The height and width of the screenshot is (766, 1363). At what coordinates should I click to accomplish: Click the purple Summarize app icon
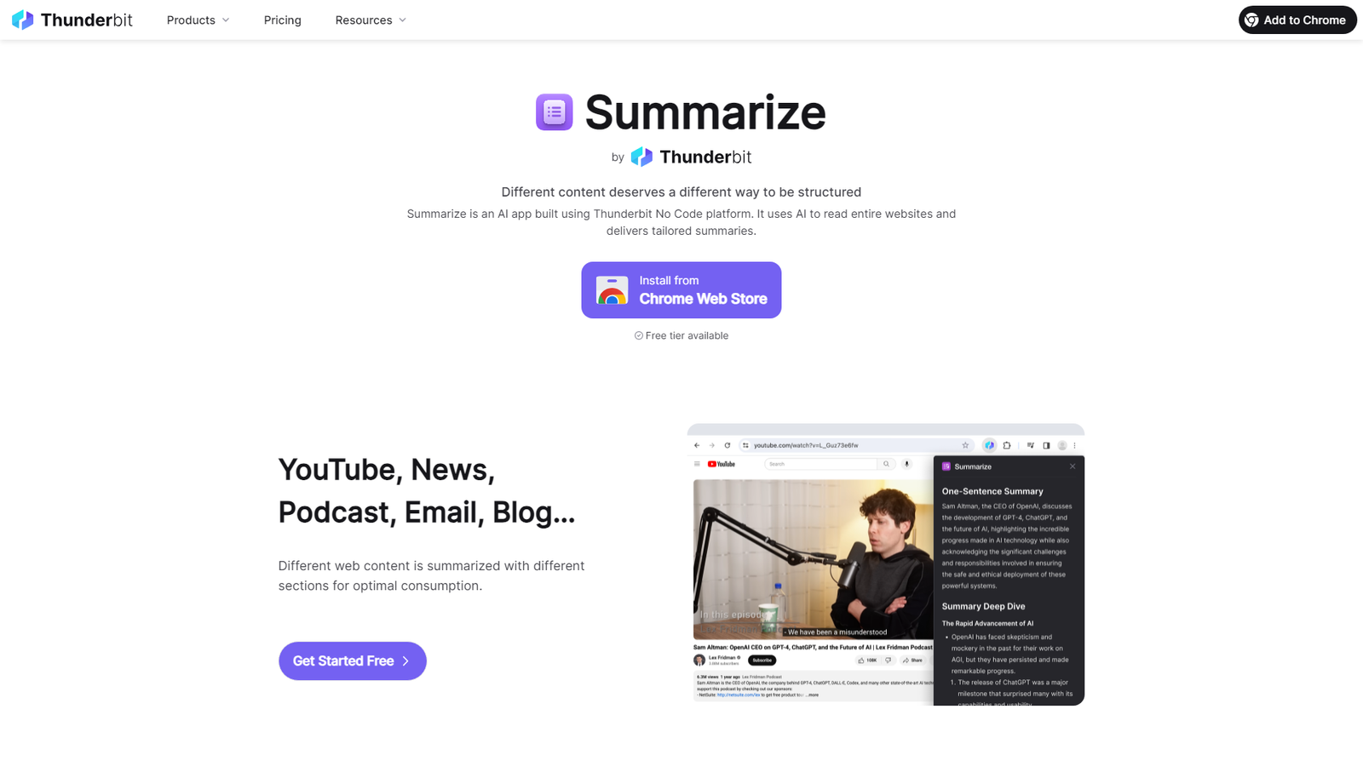coord(554,111)
